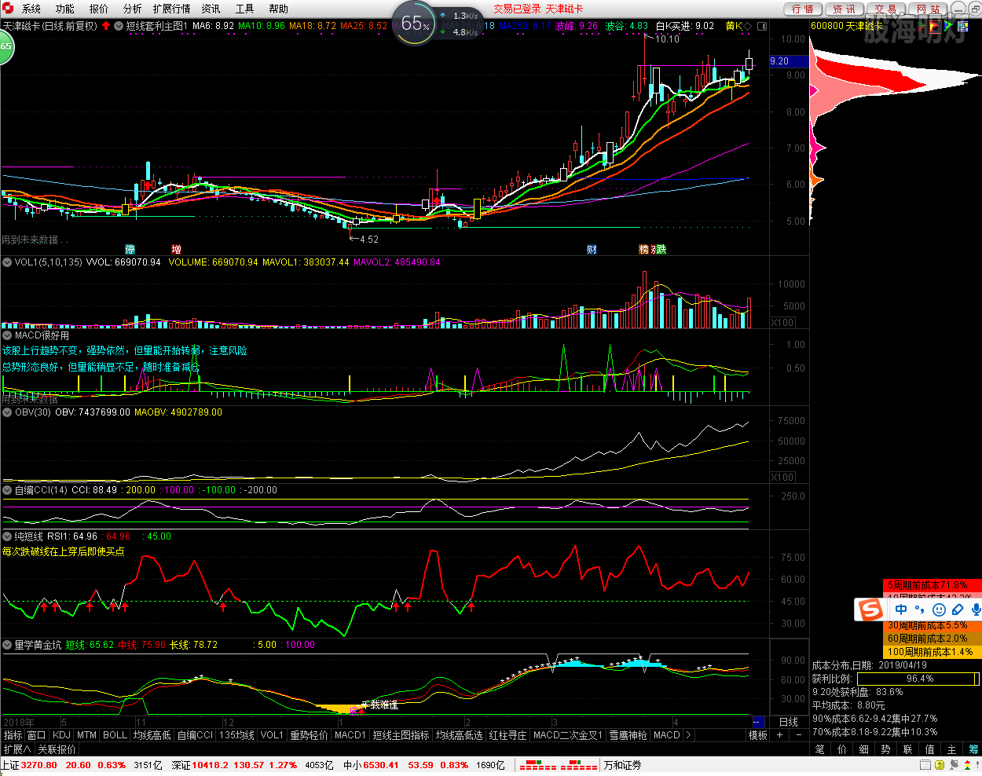Click the 模板 button

758,735
